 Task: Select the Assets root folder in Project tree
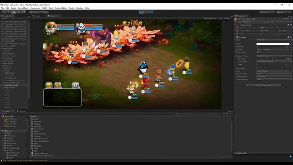pos(8,131)
